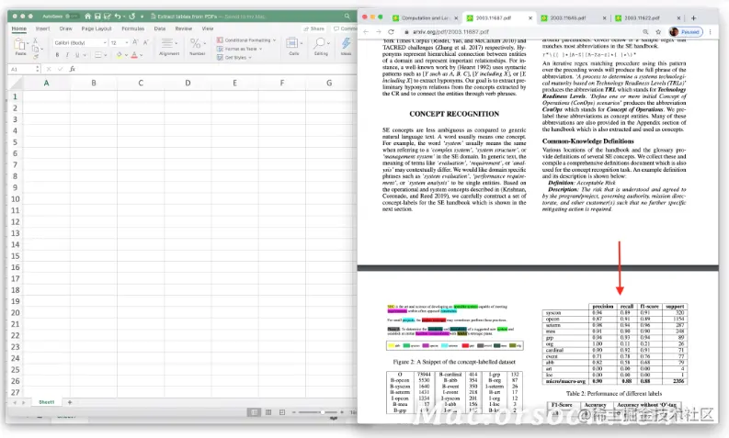
Task: Click the Undo arrow in Excel title bar
Action: pos(118,17)
